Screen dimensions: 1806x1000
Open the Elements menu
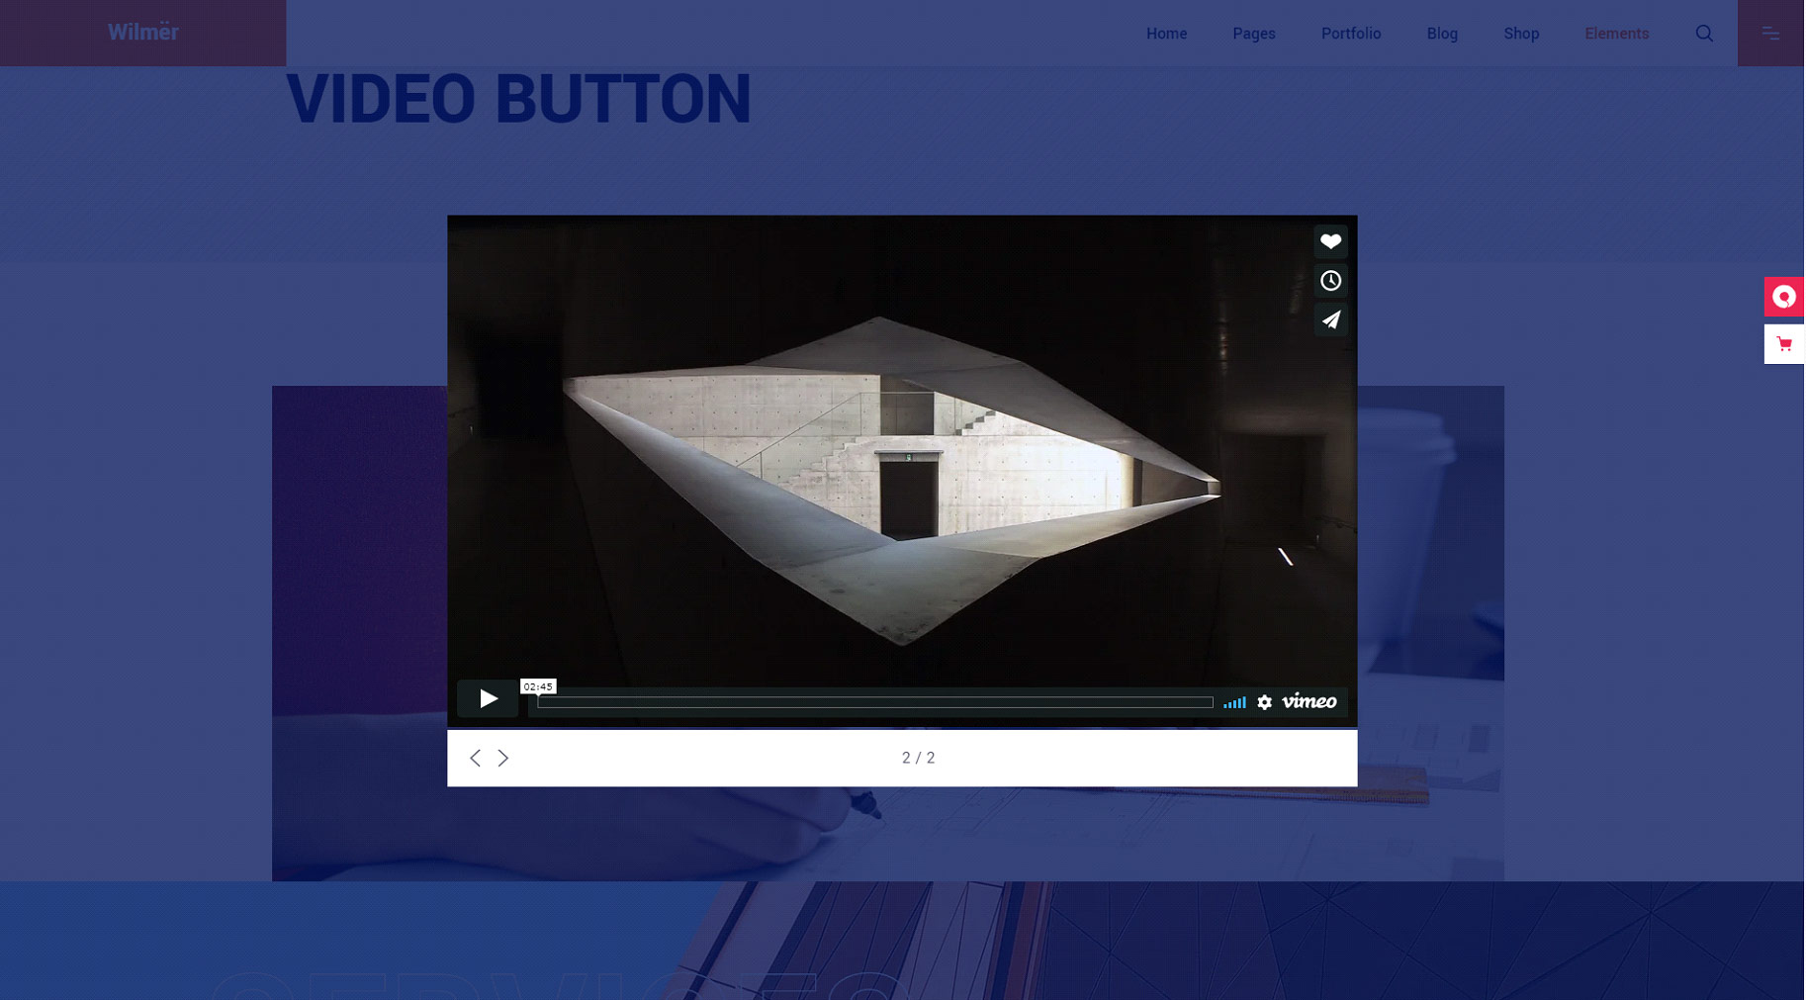point(1616,34)
